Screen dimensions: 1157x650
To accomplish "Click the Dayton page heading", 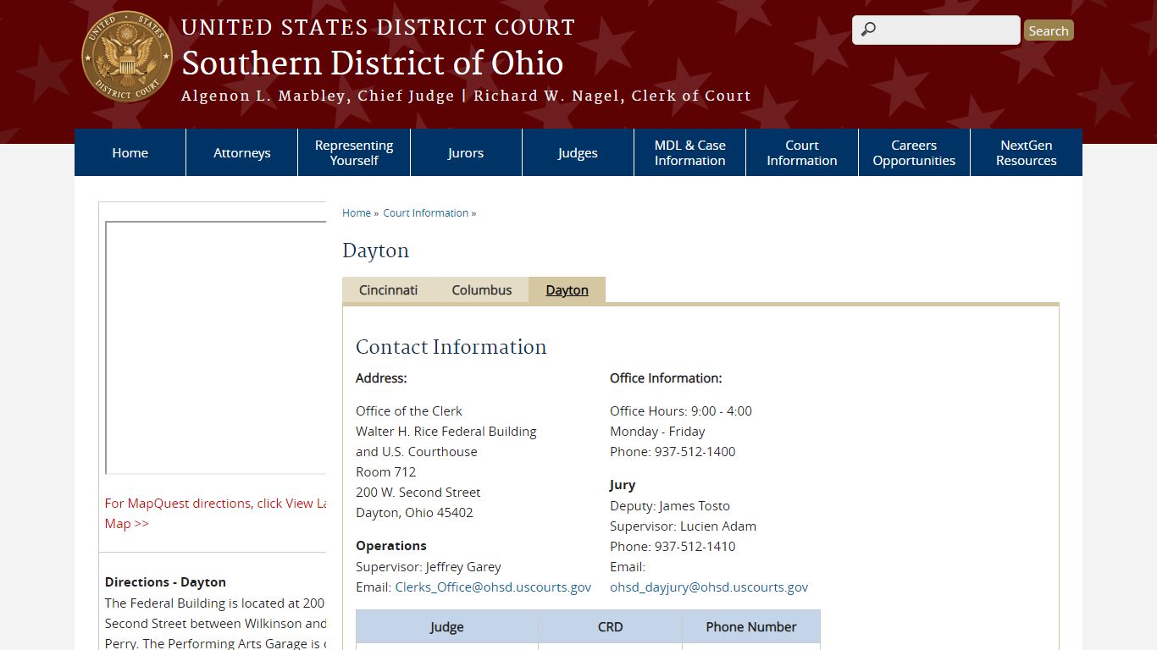I will tap(375, 251).
